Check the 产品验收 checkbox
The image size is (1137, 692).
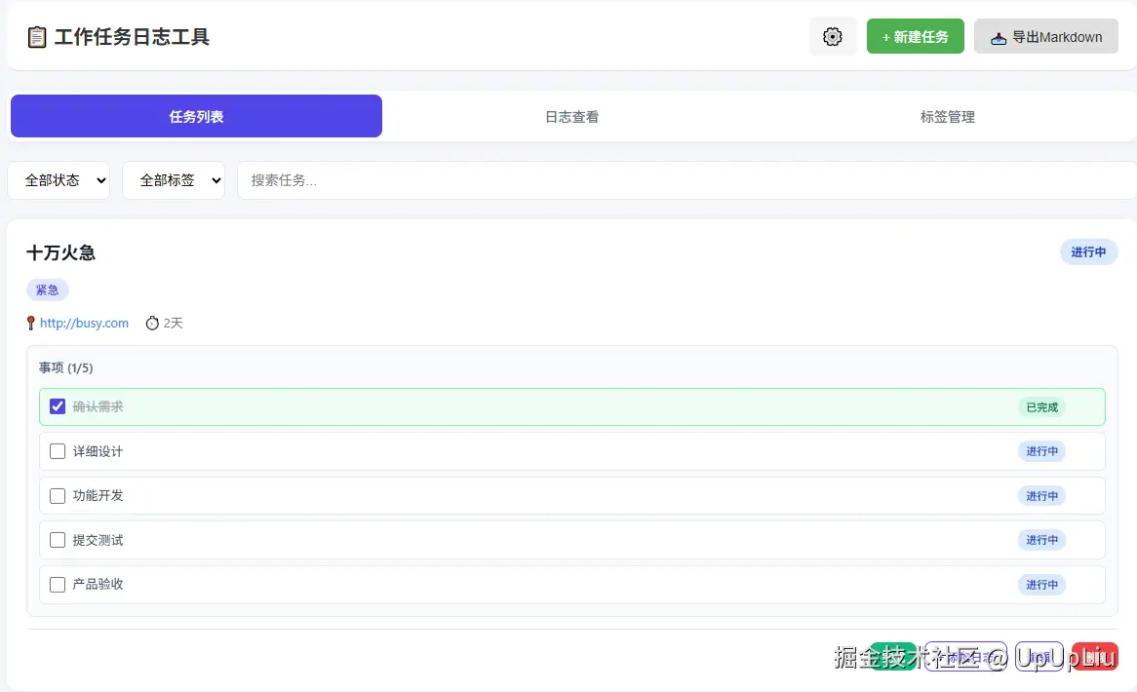[x=58, y=585]
